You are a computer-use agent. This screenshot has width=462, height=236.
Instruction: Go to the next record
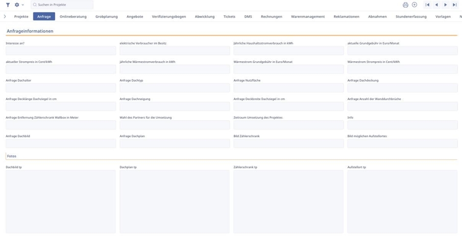(x=445, y=5)
